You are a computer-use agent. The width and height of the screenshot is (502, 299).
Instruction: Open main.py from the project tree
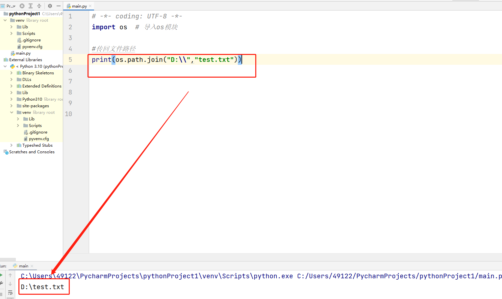[23, 53]
